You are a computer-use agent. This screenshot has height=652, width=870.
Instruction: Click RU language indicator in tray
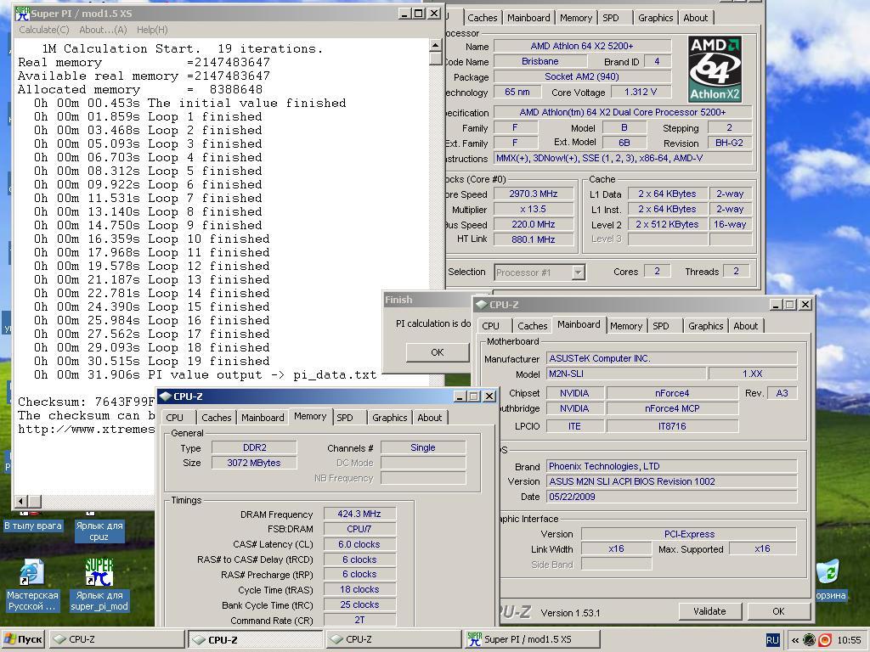[772, 640]
